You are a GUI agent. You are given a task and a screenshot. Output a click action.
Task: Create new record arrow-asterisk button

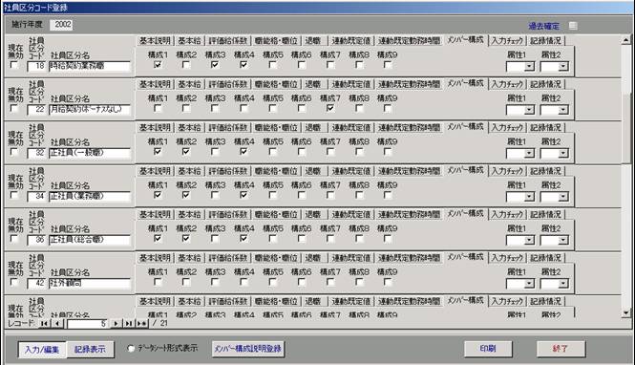pyautogui.click(x=141, y=323)
